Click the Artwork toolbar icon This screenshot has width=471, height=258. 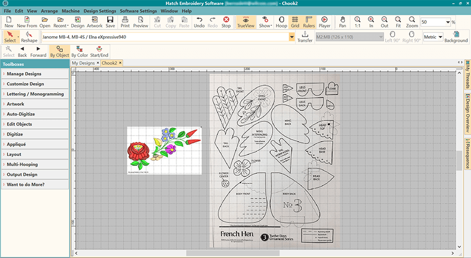tap(95, 22)
